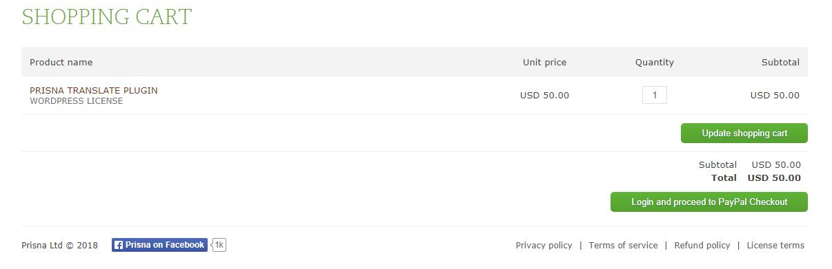
Task: Open the Prisna on Facebook button
Action: pyautogui.click(x=159, y=245)
